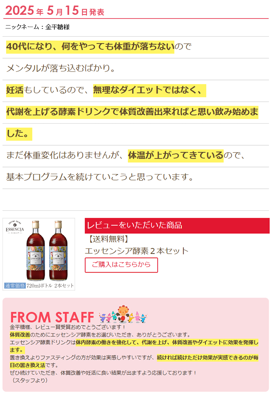Click the dancing mascot characters illustration
This screenshot has height=397, width=272.
point(123,314)
